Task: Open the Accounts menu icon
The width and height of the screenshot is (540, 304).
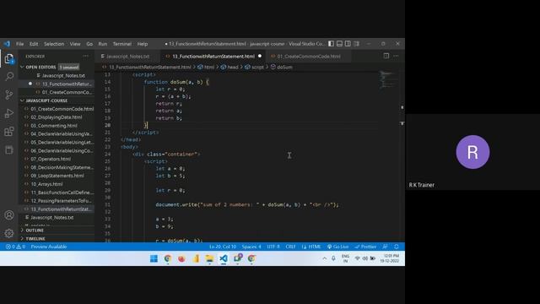Action: (9, 215)
